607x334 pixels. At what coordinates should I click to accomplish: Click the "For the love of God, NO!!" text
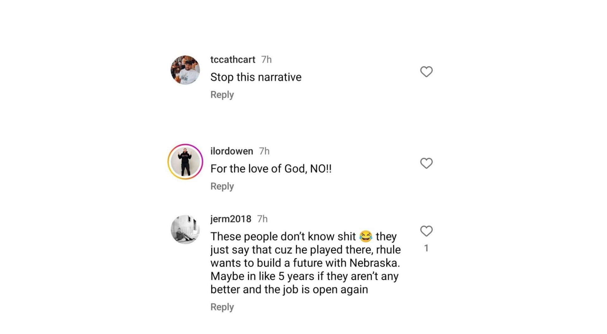pos(271,169)
